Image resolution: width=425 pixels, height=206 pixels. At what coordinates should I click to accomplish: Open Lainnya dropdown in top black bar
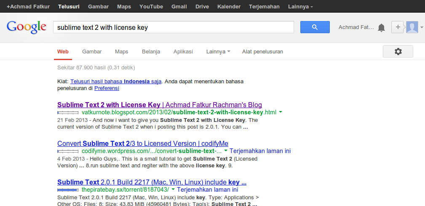point(300,6)
